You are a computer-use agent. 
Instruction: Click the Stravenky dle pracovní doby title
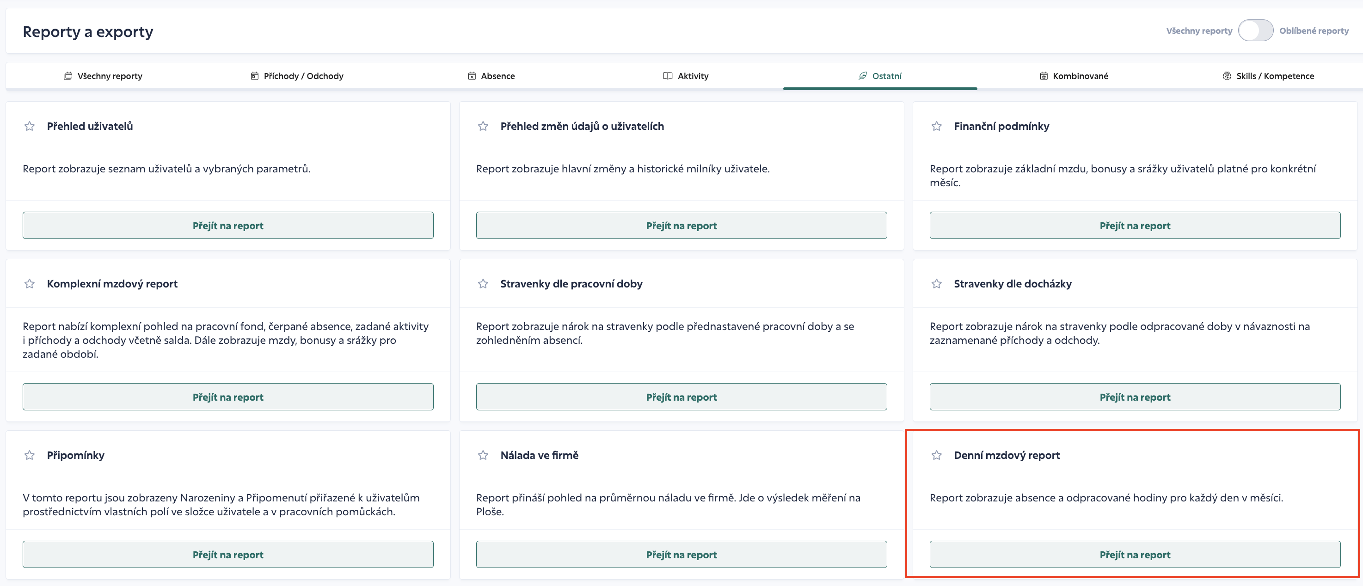tap(571, 283)
